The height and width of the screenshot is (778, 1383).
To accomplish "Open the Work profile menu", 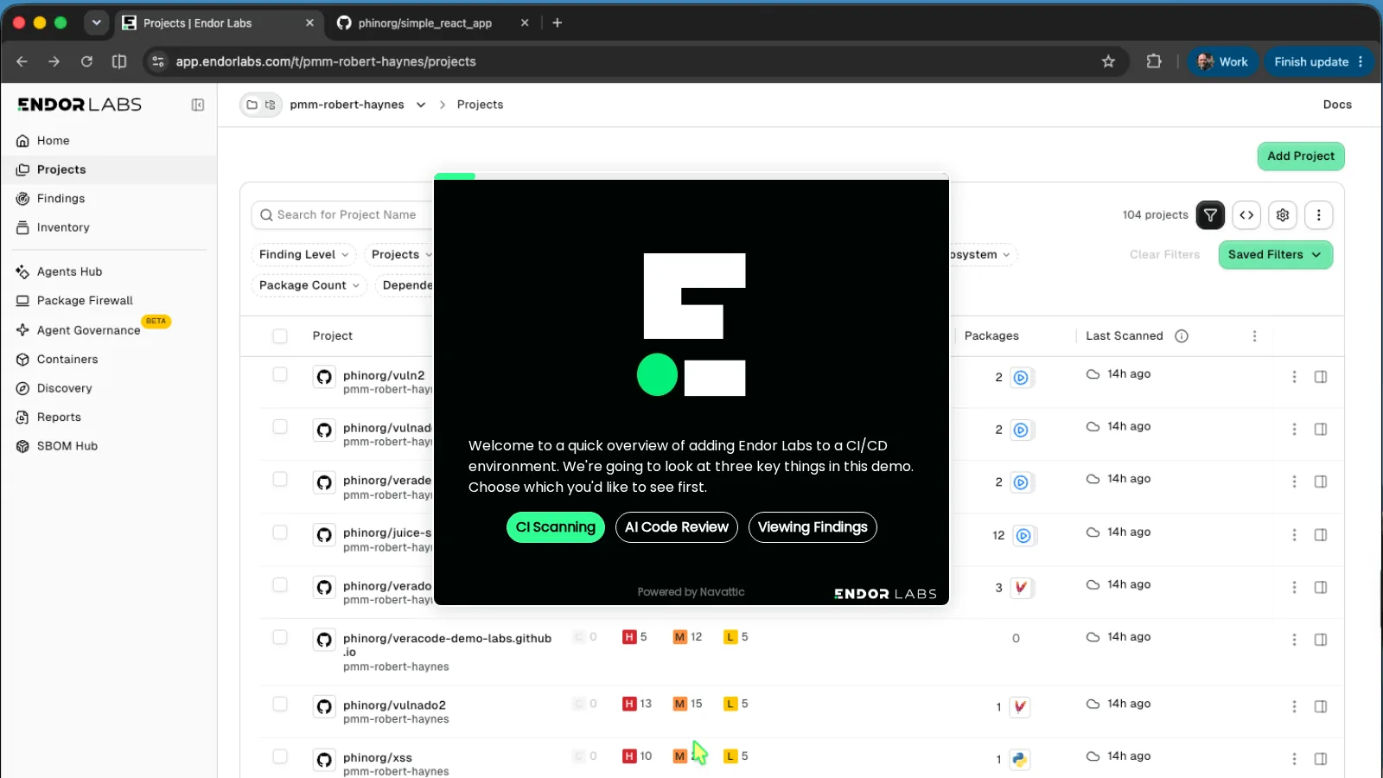I will coord(1222,61).
